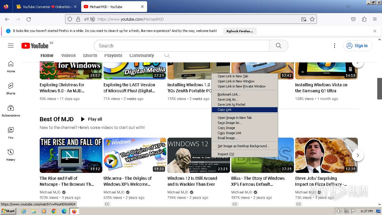Dismiss the Firefox refresh notification

[375, 31]
